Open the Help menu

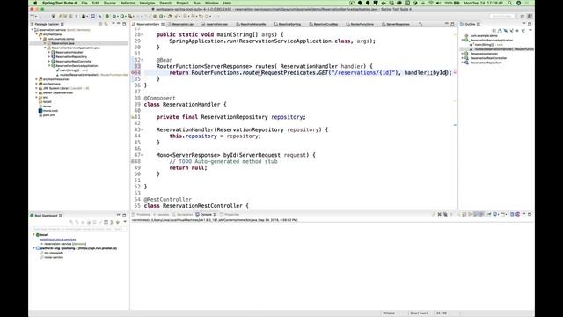(x=227, y=3)
